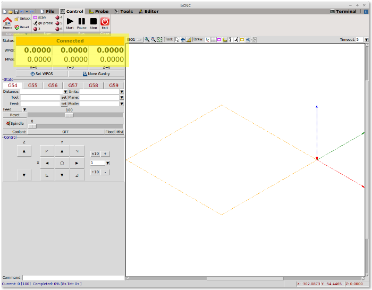Click the feed override Reset button

(15, 115)
